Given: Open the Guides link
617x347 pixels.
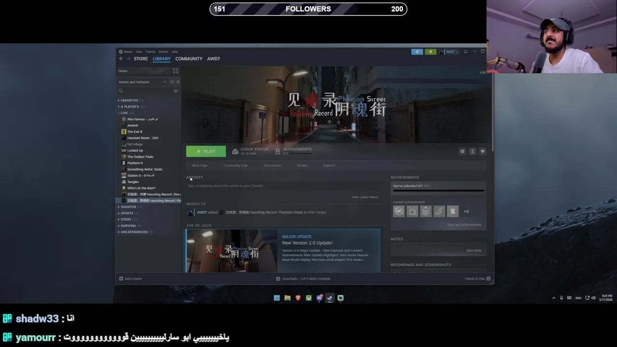Looking at the screenshot, I should coord(302,165).
